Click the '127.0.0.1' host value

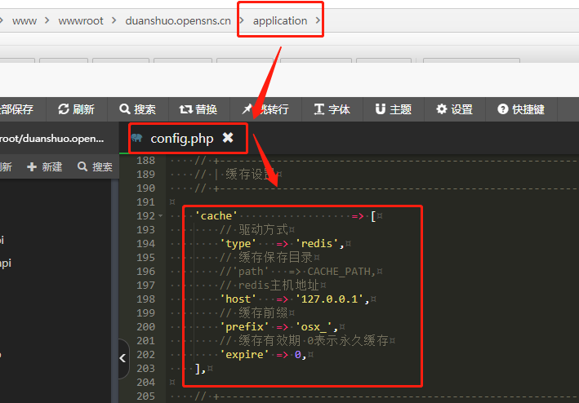[x=329, y=299]
